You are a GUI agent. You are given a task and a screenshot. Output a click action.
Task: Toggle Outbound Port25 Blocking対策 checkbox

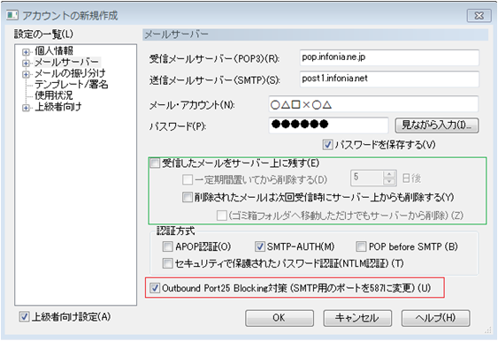[x=155, y=288]
